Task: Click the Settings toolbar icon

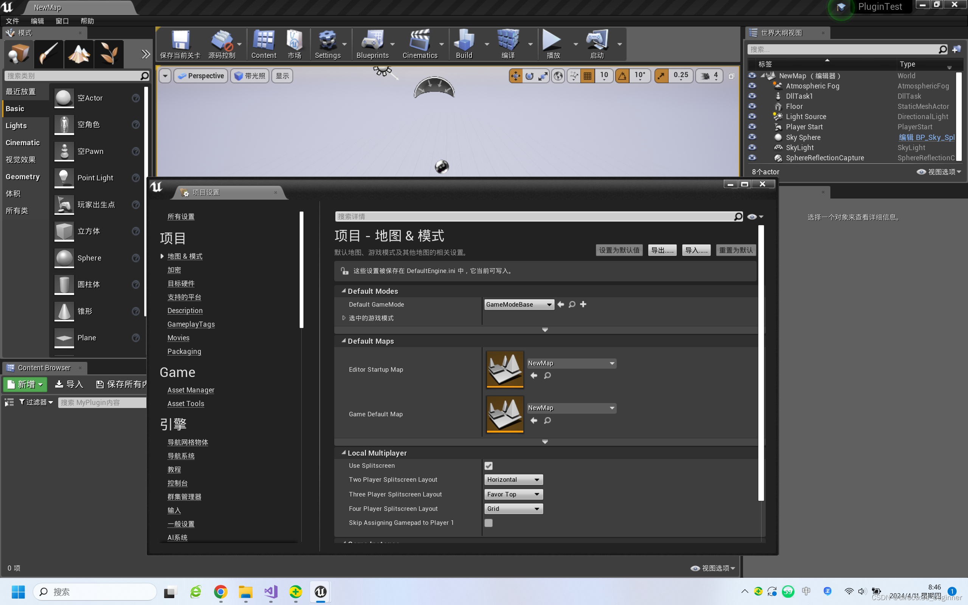Action: [327, 44]
